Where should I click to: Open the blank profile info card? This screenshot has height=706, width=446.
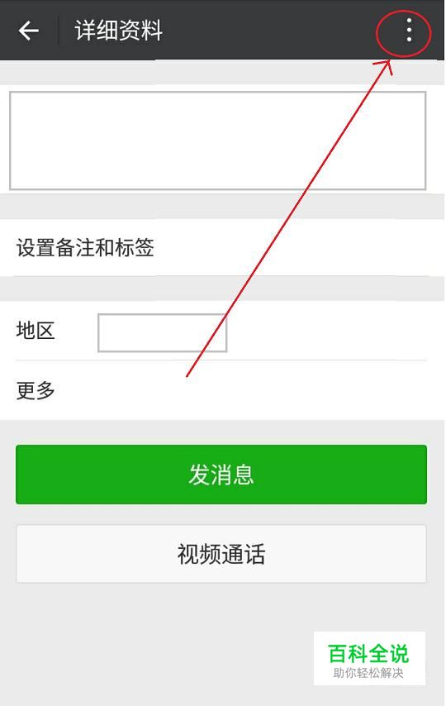click(218, 141)
